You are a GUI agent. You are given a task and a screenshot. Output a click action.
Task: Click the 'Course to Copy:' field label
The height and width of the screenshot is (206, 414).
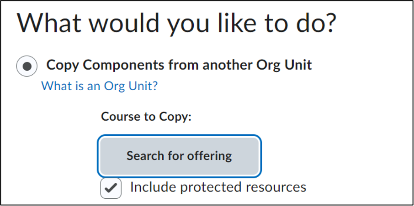pyautogui.click(x=146, y=116)
